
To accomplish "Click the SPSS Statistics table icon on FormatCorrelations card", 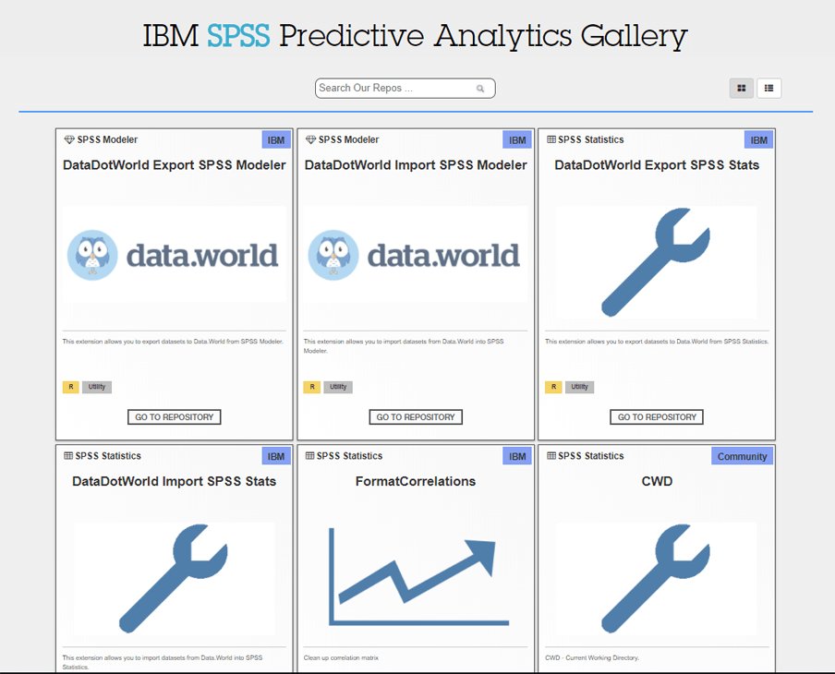I will (x=310, y=456).
